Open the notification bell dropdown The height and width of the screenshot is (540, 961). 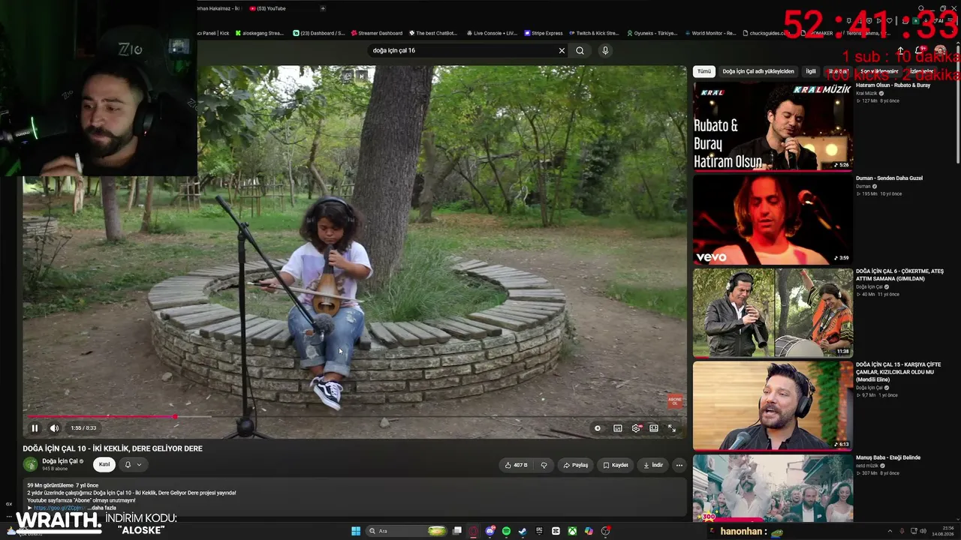point(132,464)
